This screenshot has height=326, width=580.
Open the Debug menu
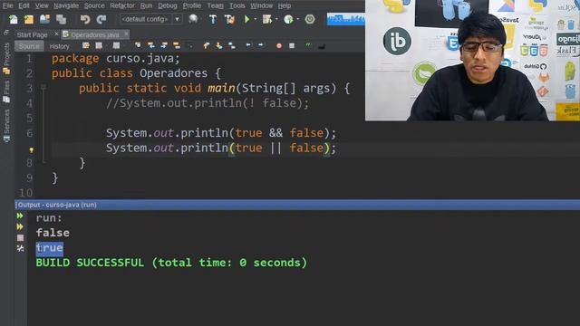pyautogui.click(x=168, y=5)
